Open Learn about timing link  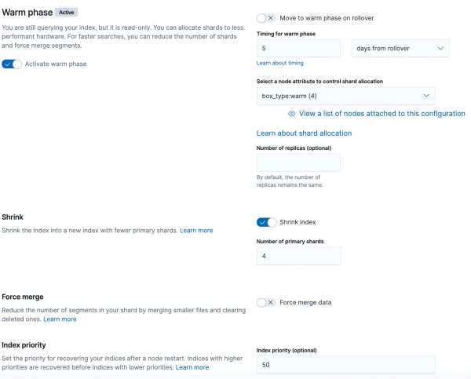279,63
